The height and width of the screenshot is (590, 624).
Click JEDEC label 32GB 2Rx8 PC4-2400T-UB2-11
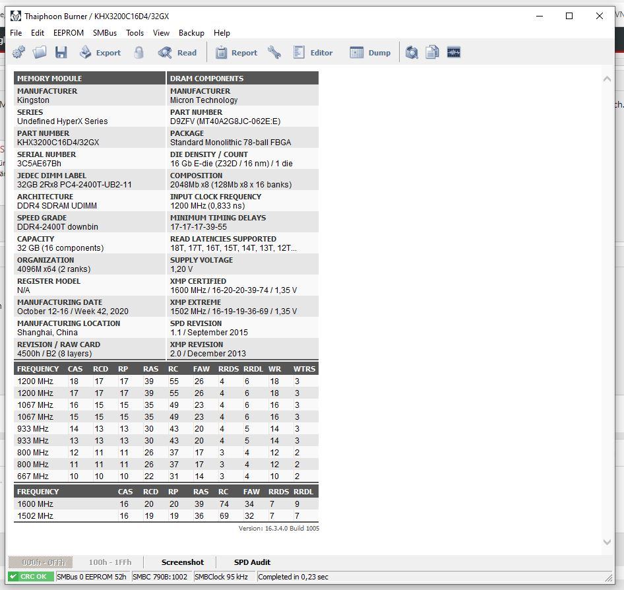click(75, 185)
